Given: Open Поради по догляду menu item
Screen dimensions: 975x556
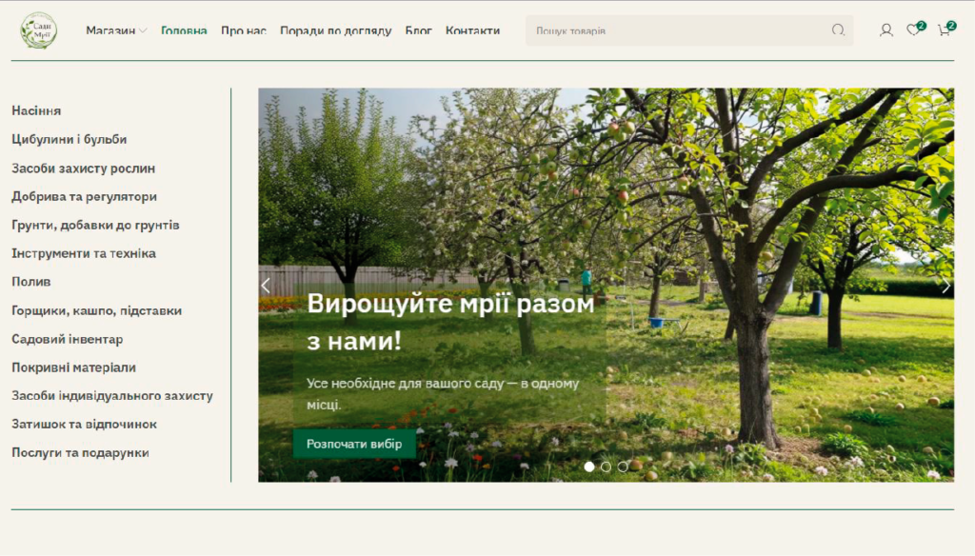Looking at the screenshot, I should [335, 30].
